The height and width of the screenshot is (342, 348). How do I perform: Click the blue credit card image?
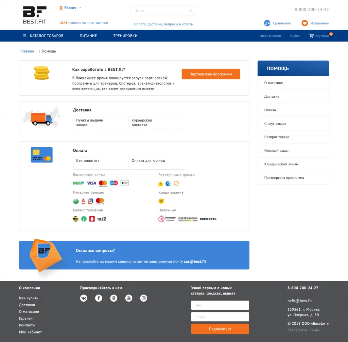[42, 155]
